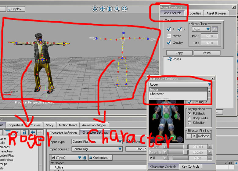Screen dimensions: 238x171
Task: Click the Release pinning button
Action: pos(204,136)
